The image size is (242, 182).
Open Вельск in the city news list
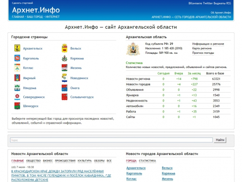[167, 168]
